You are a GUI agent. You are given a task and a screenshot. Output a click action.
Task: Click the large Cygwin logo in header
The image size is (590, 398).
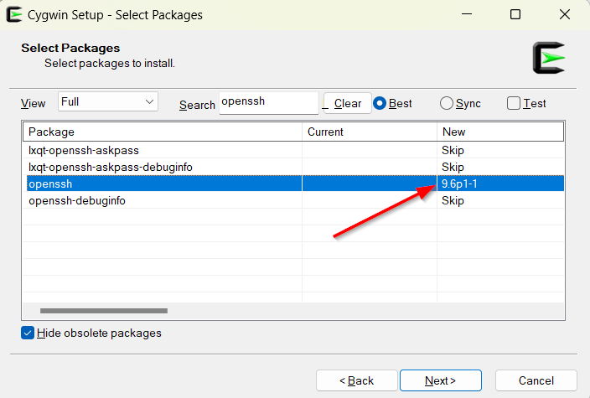point(548,57)
